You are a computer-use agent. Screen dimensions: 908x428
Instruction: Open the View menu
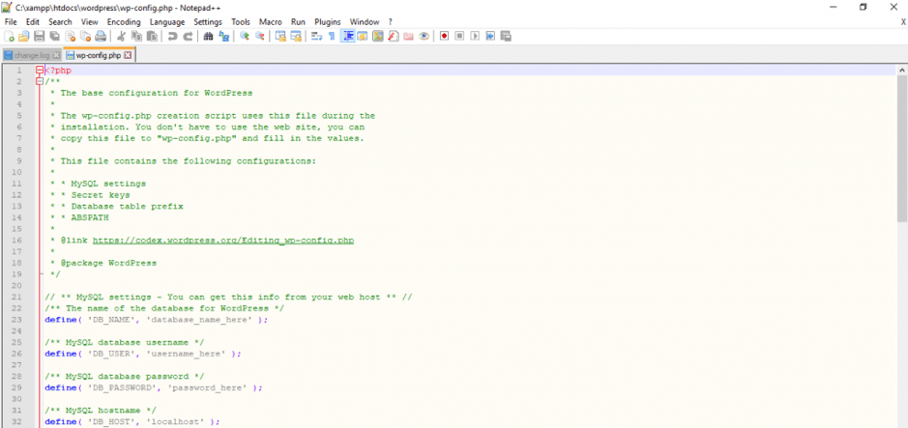pyautogui.click(x=90, y=22)
